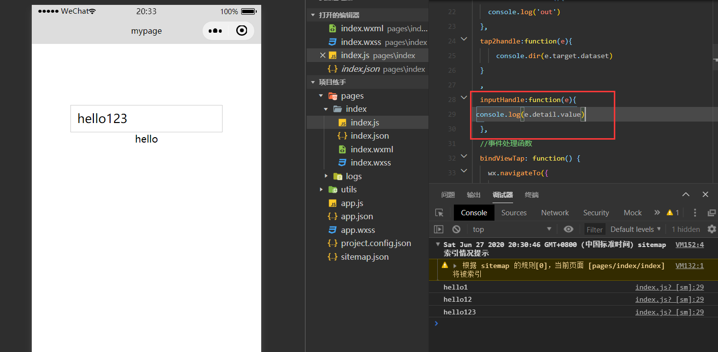718x352 pixels.
Task: Click the warning count indicator
Action: point(673,213)
